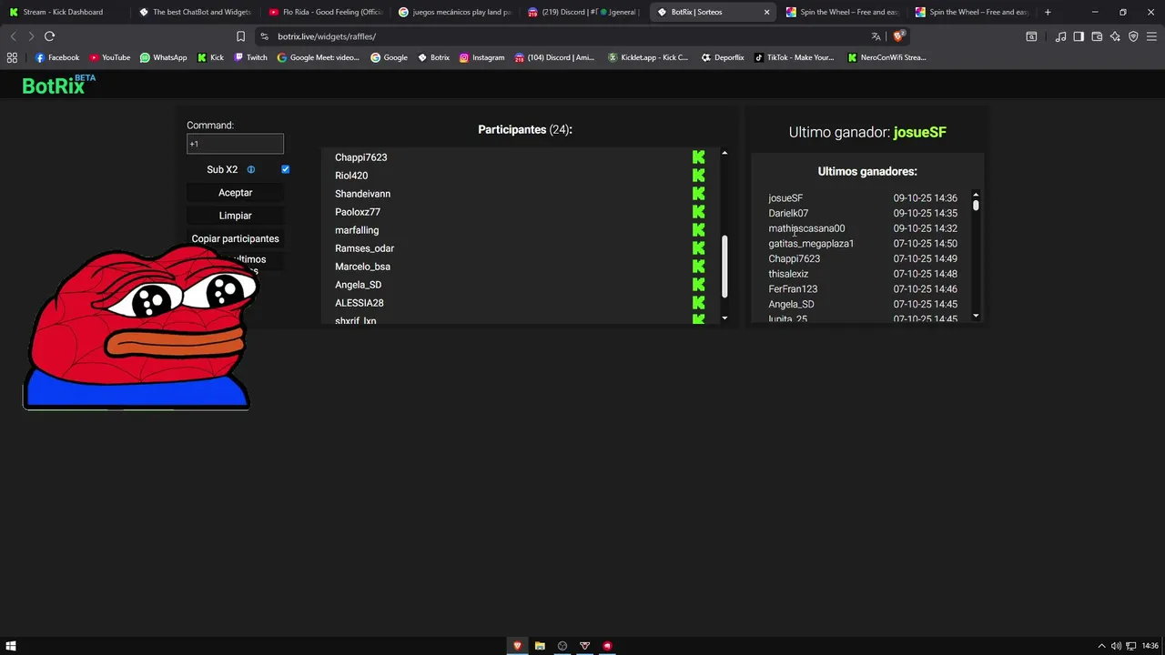Viewport: 1165px width, 655px height.
Task: Click winner entry Darielk07
Action: click(788, 213)
